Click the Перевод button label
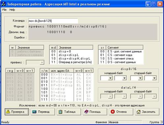 pos(44,112)
